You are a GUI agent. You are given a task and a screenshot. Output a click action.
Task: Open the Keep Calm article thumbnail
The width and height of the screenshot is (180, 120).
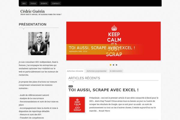pos(77,105)
